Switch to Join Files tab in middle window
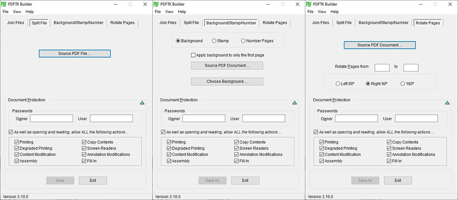Image resolution: width=458 pixels, height=200 pixels. click(168, 23)
